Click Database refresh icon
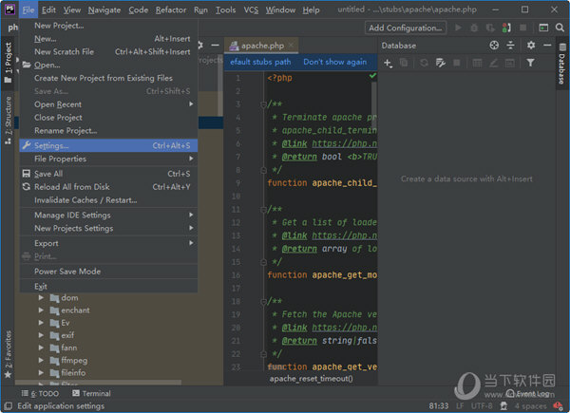The image size is (570, 413). (x=424, y=64)
